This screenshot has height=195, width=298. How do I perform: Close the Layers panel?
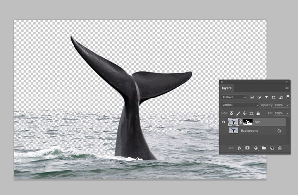tap(222, 82)
